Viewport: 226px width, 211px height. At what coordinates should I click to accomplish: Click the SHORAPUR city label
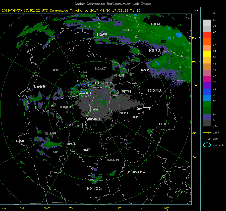(154, 51)
